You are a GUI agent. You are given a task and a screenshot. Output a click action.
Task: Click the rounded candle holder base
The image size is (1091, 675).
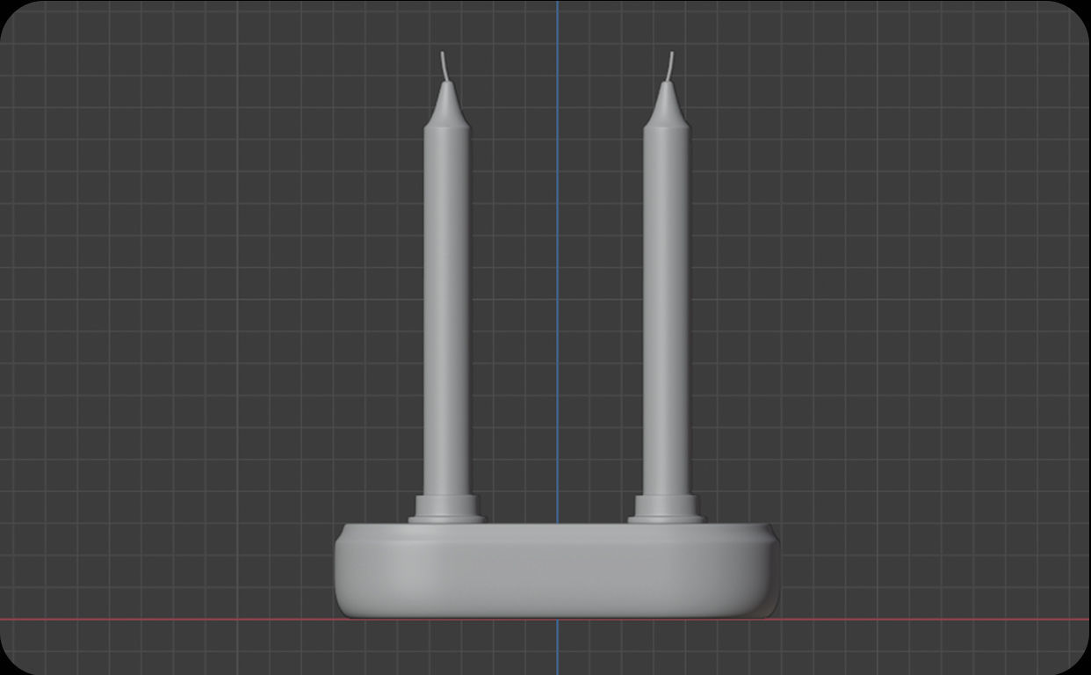click(x=556, y=570)
